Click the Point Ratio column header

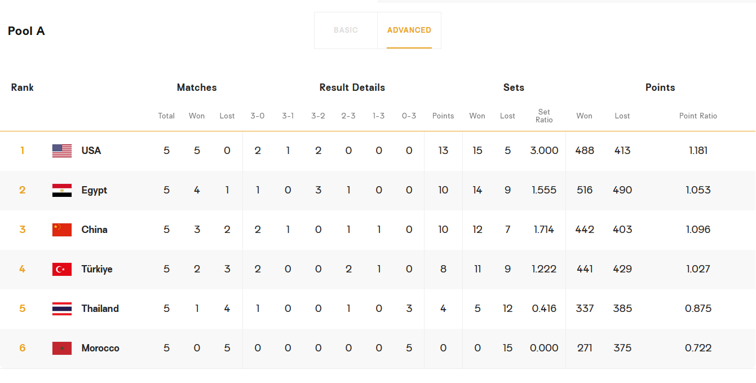[x=698, y=116]
